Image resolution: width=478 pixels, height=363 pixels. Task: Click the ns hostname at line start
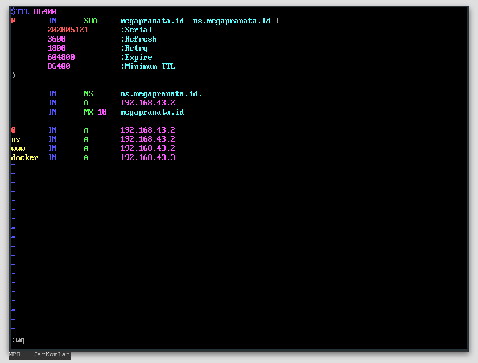coord(15,139)
